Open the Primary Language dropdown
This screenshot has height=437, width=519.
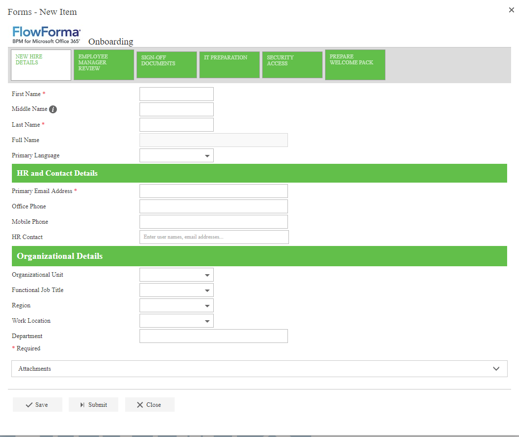[177, 155]
